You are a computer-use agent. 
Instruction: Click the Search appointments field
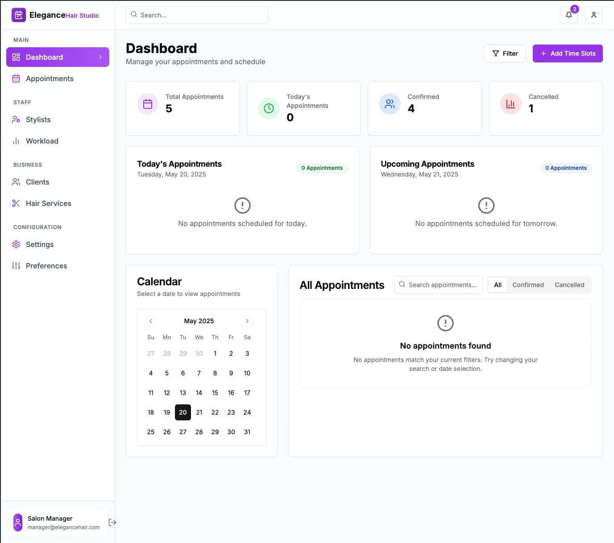[x=439, y=285]
